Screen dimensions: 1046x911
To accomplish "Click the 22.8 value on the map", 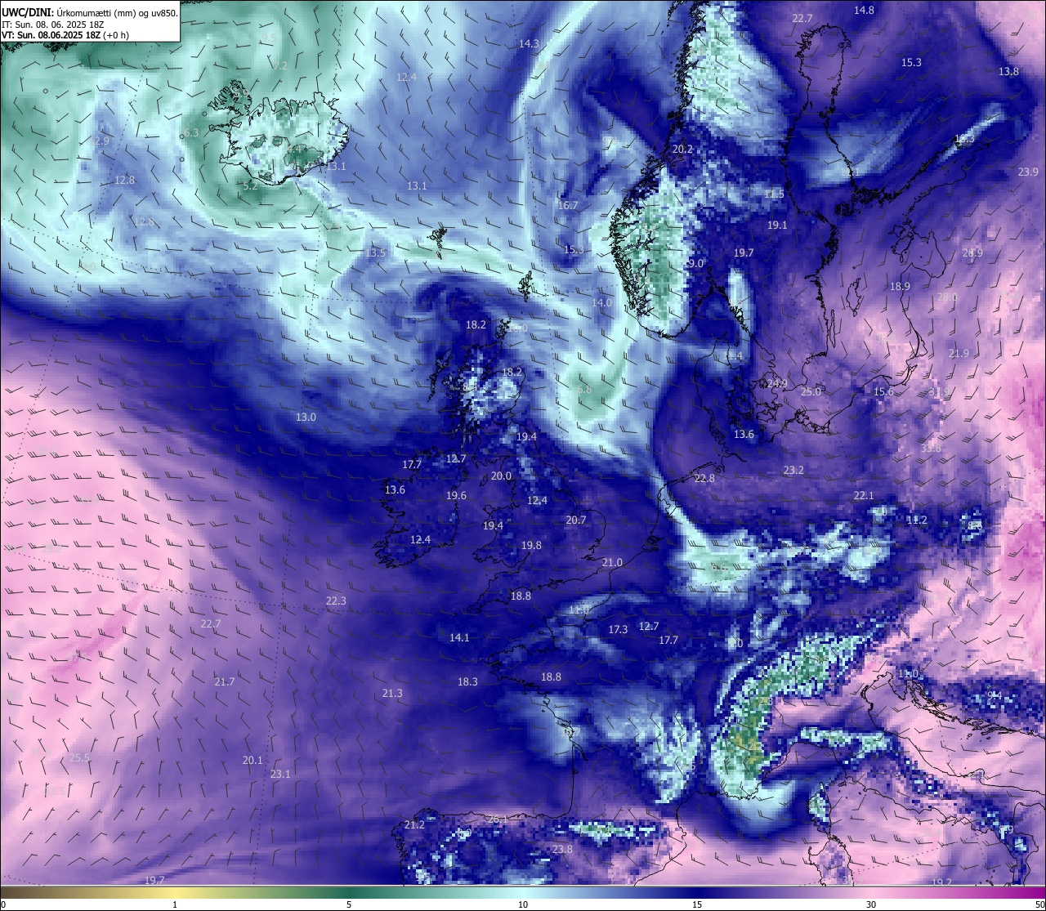I will 704,478.
